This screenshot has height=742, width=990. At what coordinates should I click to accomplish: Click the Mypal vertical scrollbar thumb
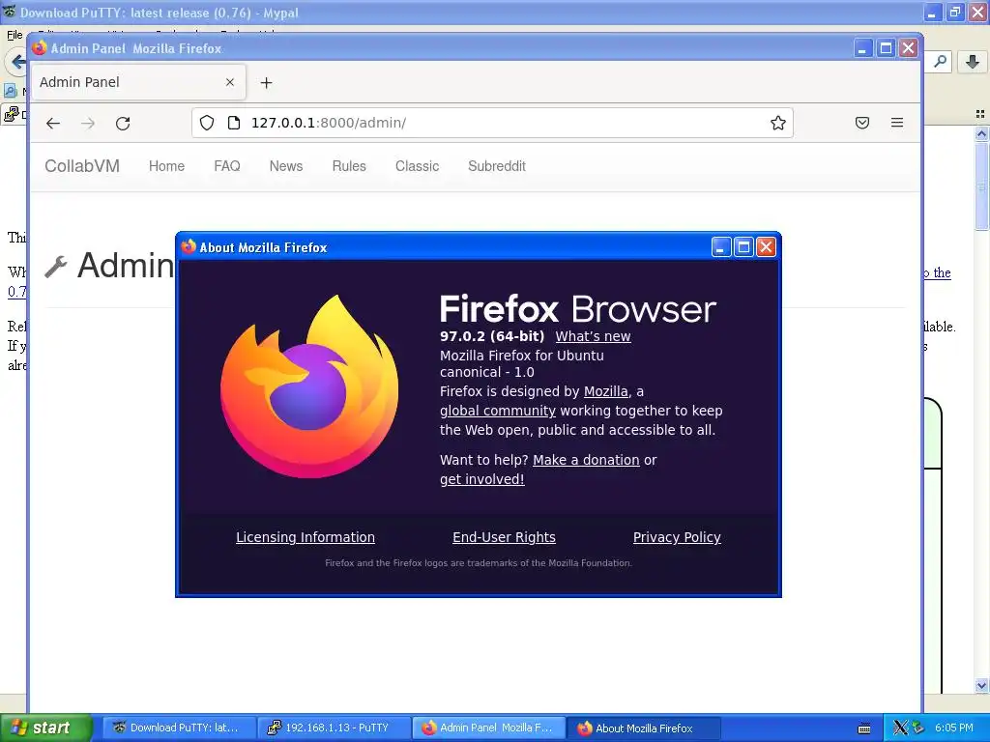click(981, 186)
